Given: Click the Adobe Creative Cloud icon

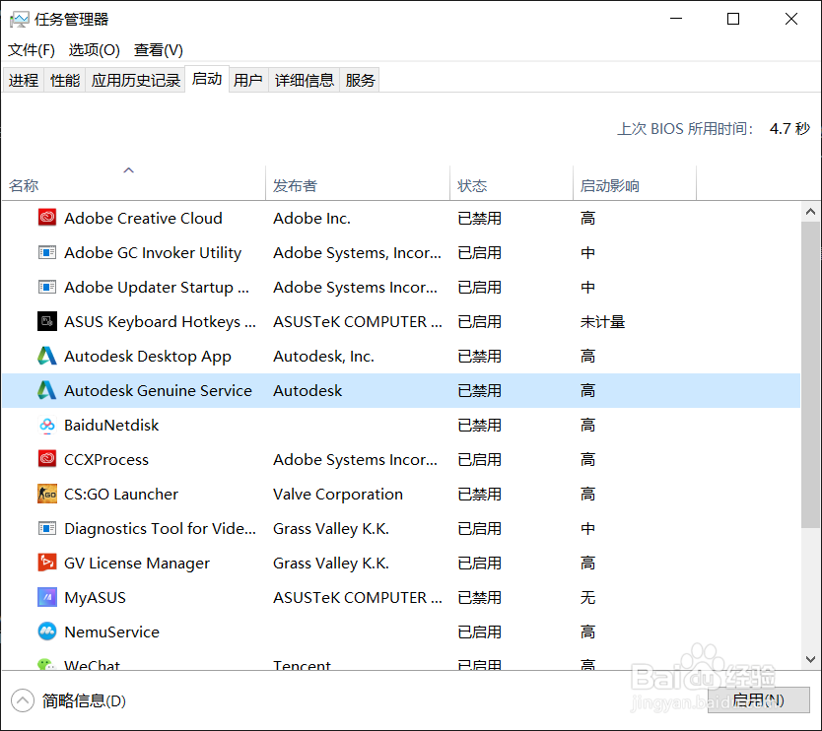Looking at the screenshot, I should click(x=47, y=218).
